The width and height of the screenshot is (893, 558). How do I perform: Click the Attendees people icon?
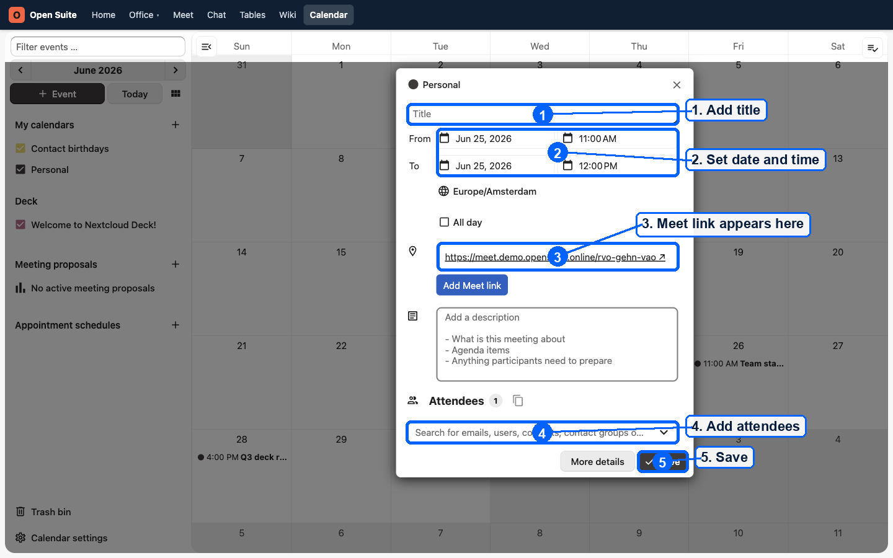[412, 401]
